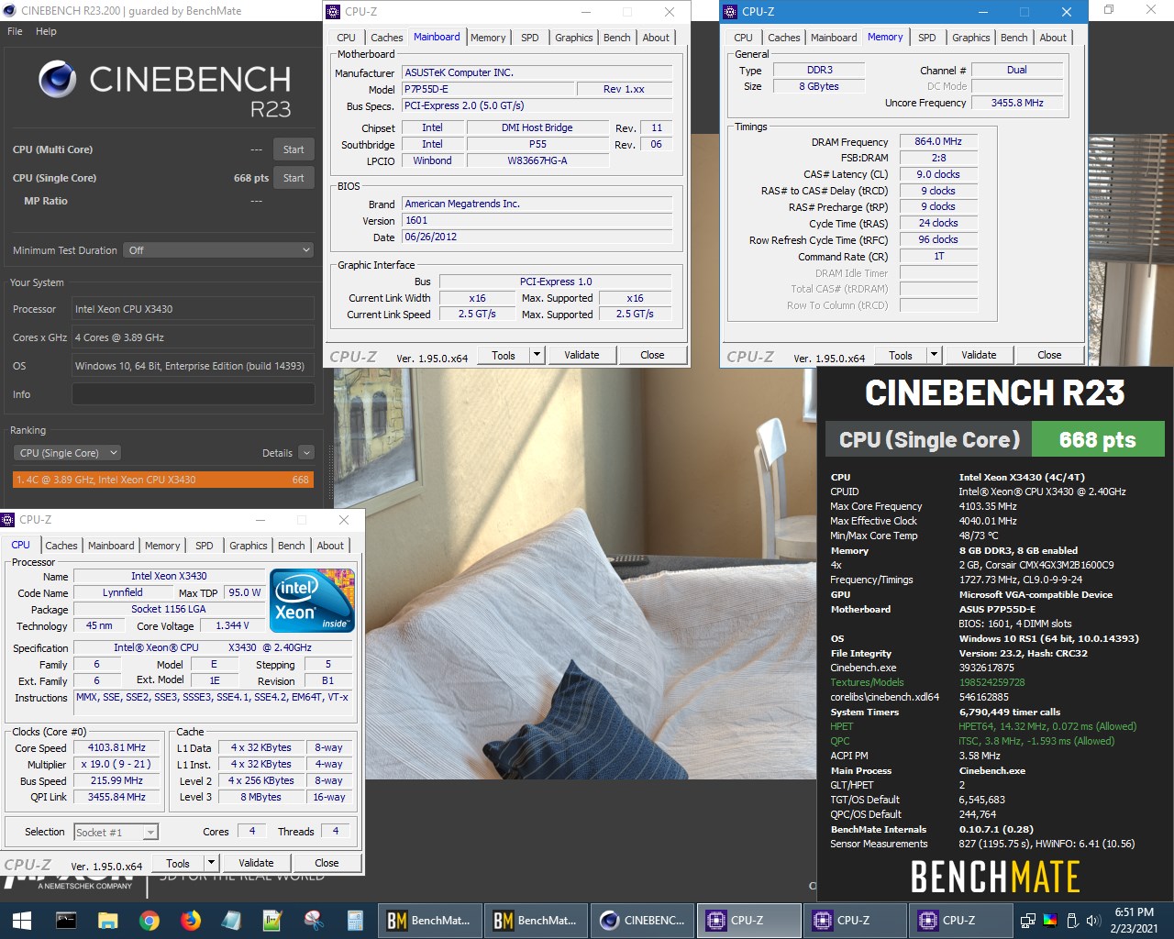
Task: Launch Command Prompt from the taskbar
Action: [66, 920]
